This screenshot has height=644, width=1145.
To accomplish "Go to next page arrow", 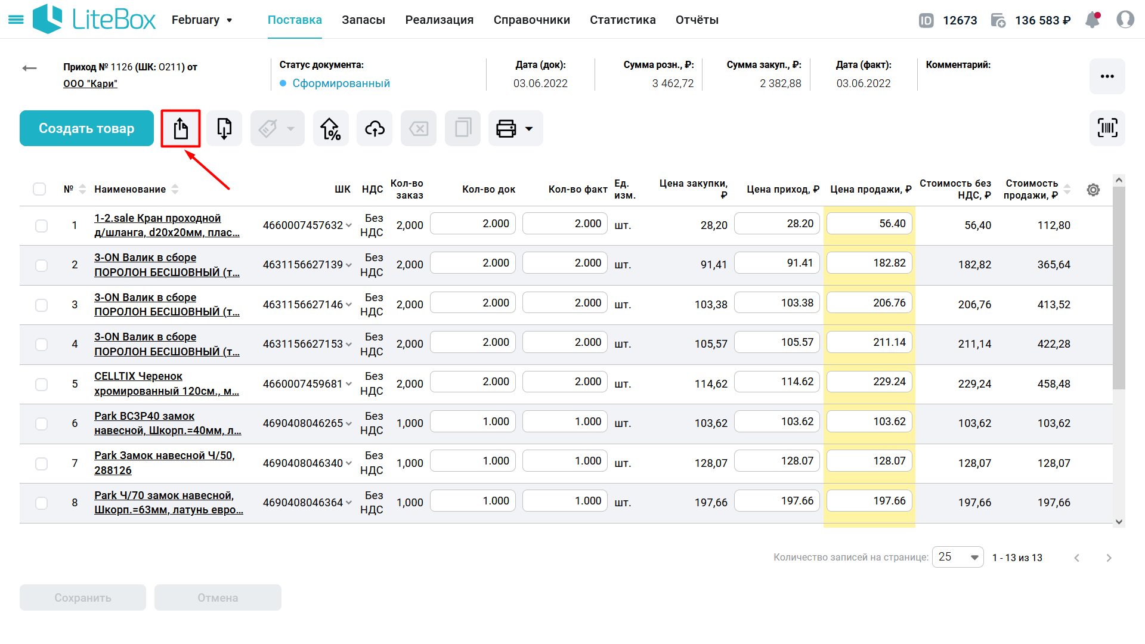I will [1109, 558].
